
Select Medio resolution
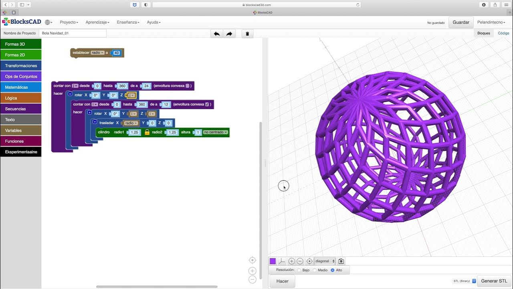pyautogui.click(x=314, y=270)
